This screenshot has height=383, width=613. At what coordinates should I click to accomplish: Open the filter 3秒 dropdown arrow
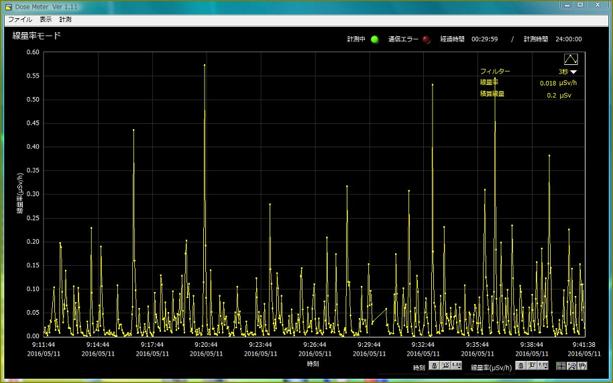click(x=573, y=72)
